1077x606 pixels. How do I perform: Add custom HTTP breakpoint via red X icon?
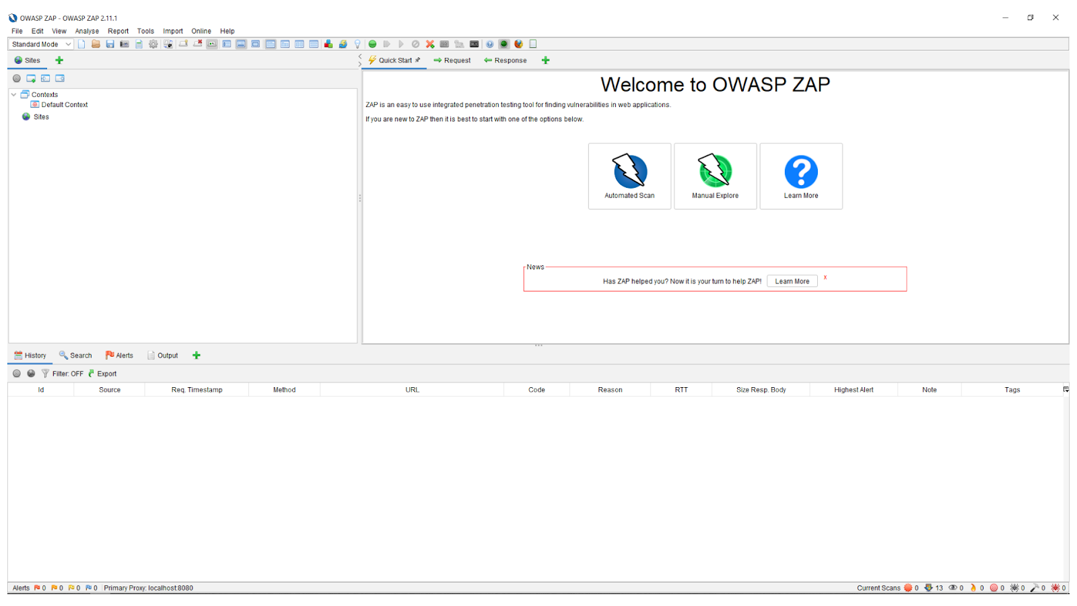point(430,44)
